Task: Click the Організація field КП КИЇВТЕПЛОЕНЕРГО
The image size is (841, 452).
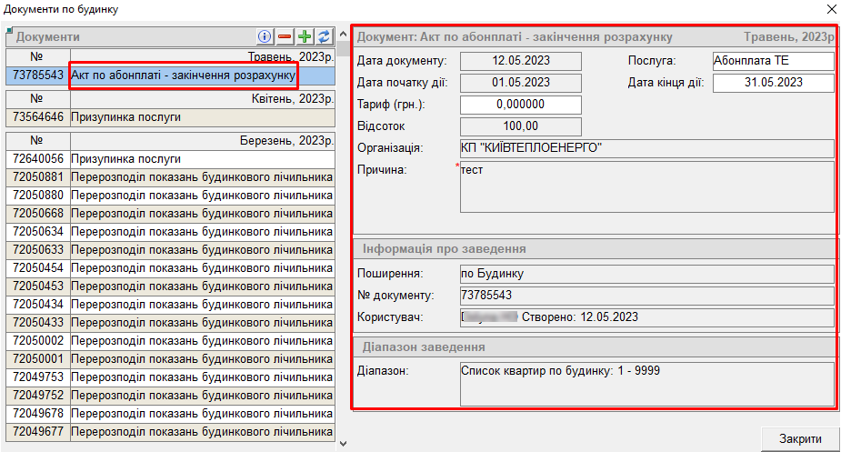Action: 646,148
